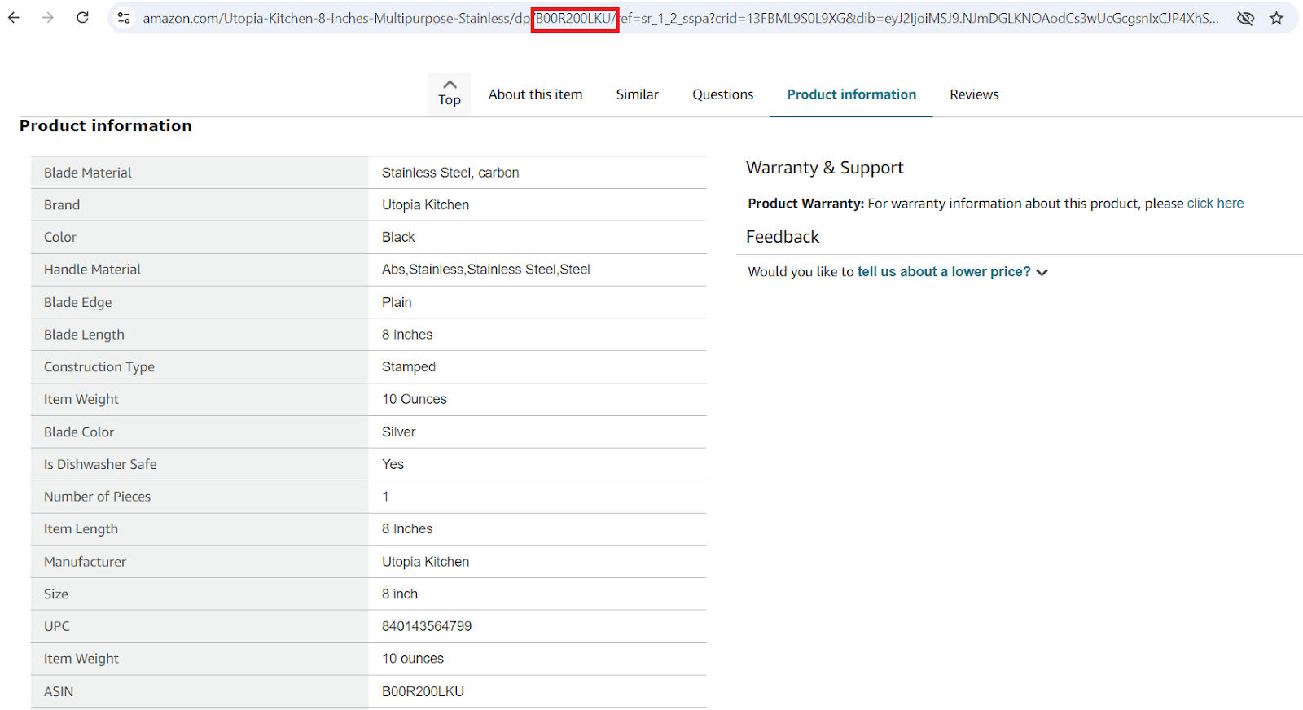This screenshot has height=710, width=1303.
Task: Open the About this item tab
Action: (x=535, y=94)
